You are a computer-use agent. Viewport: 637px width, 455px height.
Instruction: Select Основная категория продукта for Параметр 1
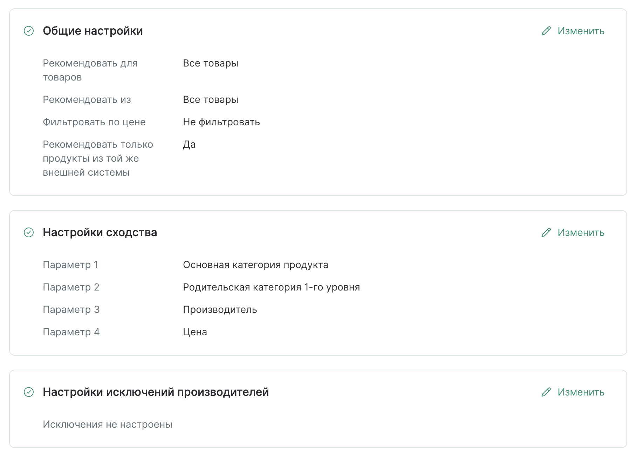(x=255, y=265)
